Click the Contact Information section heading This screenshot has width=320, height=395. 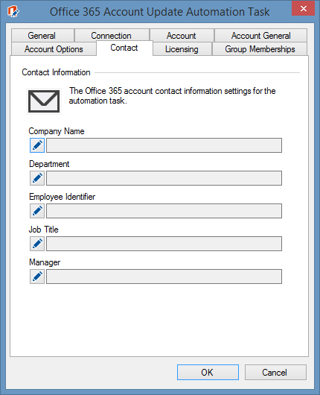(56, 72)
